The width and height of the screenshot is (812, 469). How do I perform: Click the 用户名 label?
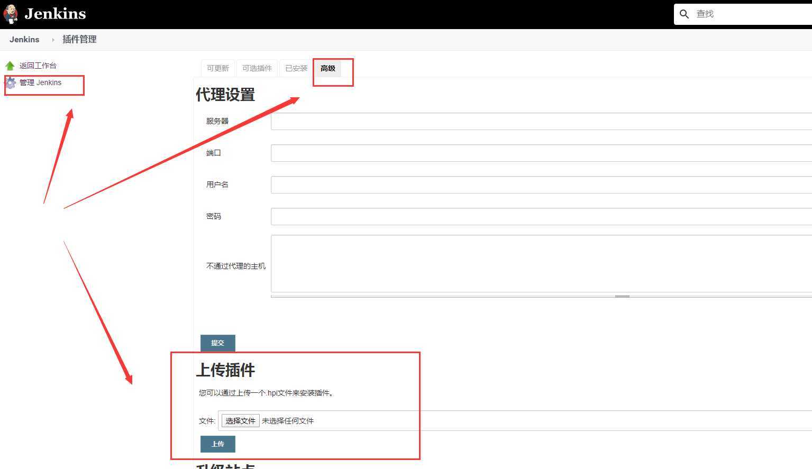tap(217, 185)
